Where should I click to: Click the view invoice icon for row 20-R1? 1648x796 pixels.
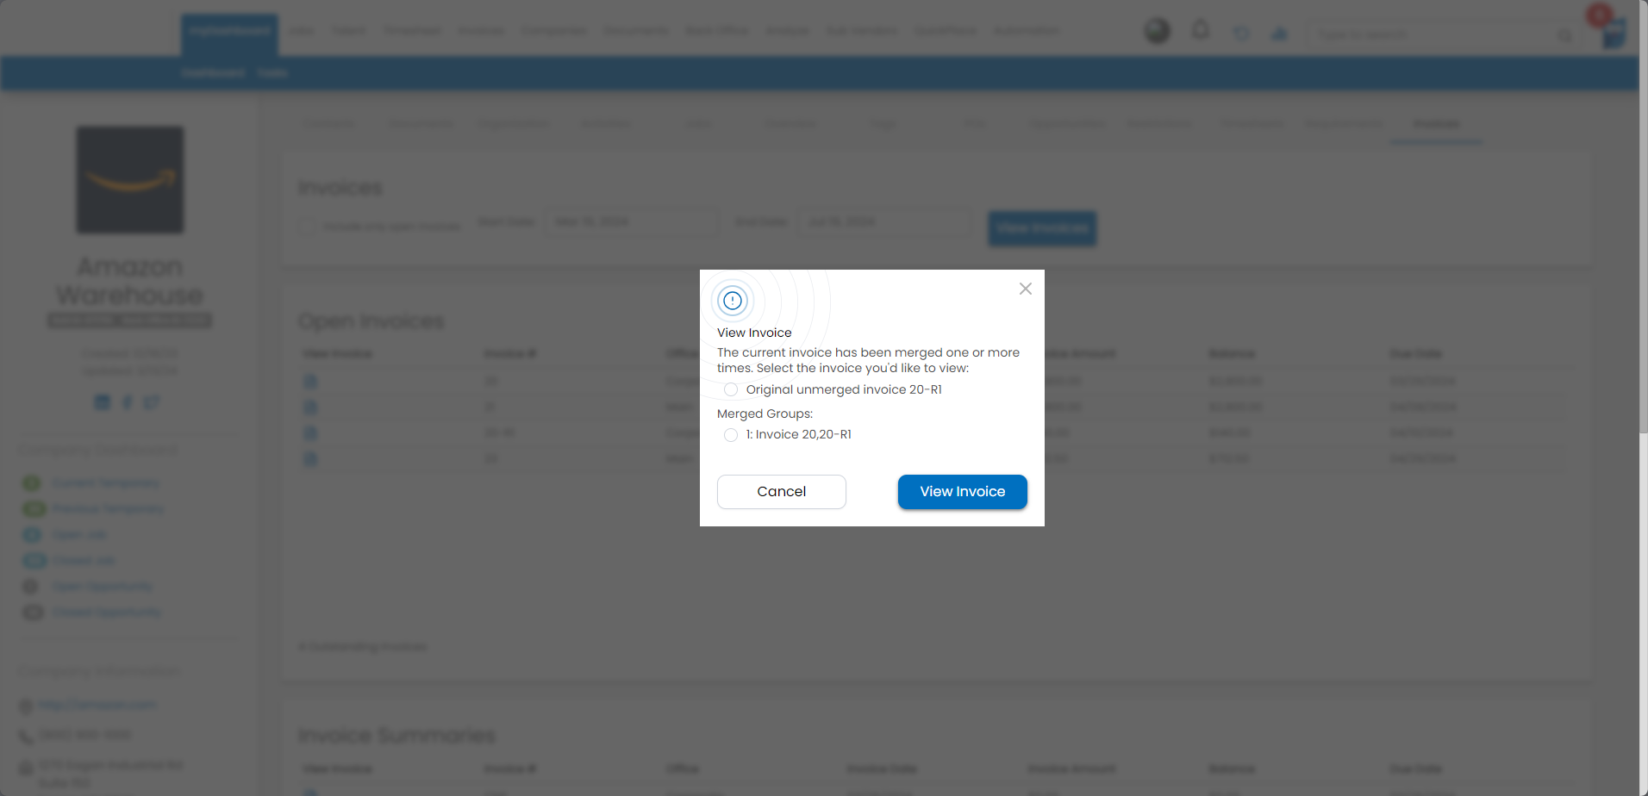pyautogui.click(x=310, y=432)
